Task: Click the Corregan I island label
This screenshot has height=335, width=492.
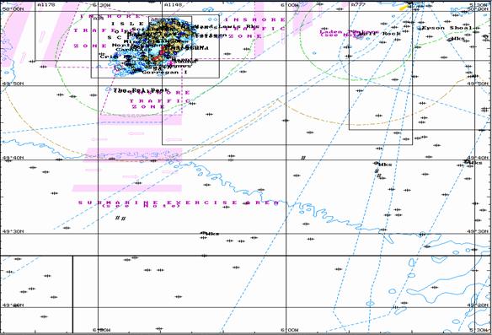Action: pos(164,73)
